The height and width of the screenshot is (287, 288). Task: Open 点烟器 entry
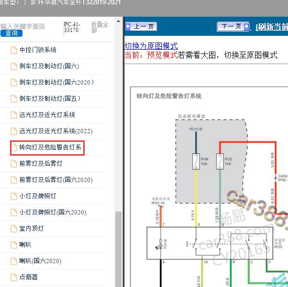coord(29,277)
